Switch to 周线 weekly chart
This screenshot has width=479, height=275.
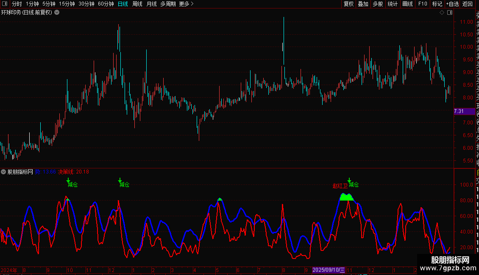(x=137, y=4)
